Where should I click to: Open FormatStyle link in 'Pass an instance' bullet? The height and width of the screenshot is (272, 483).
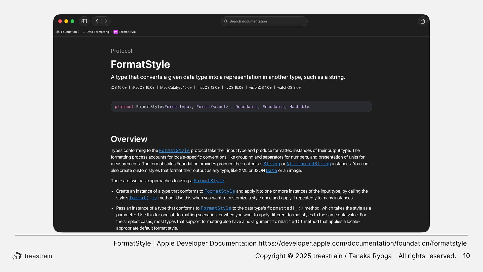coord(216,208)
